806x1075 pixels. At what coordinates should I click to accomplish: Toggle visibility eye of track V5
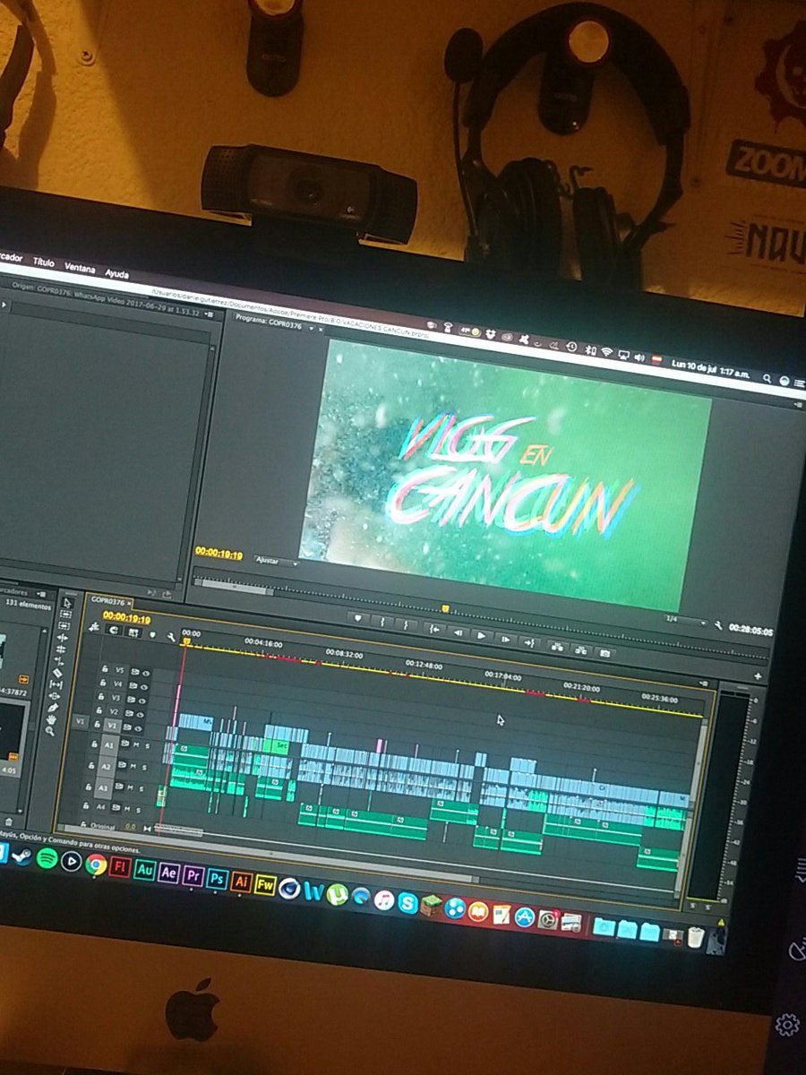(x=146, y=674)
